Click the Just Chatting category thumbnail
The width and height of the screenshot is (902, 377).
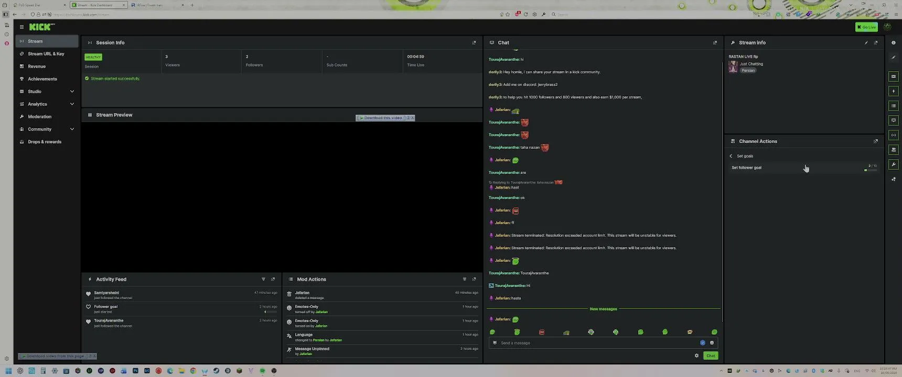point(733,66)
